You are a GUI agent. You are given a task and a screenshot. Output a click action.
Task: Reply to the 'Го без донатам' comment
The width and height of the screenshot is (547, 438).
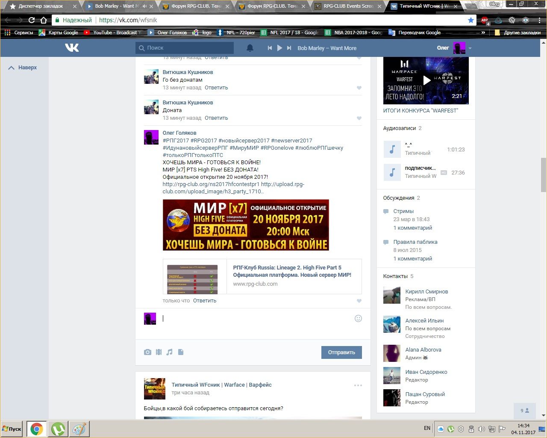[216, 88]
